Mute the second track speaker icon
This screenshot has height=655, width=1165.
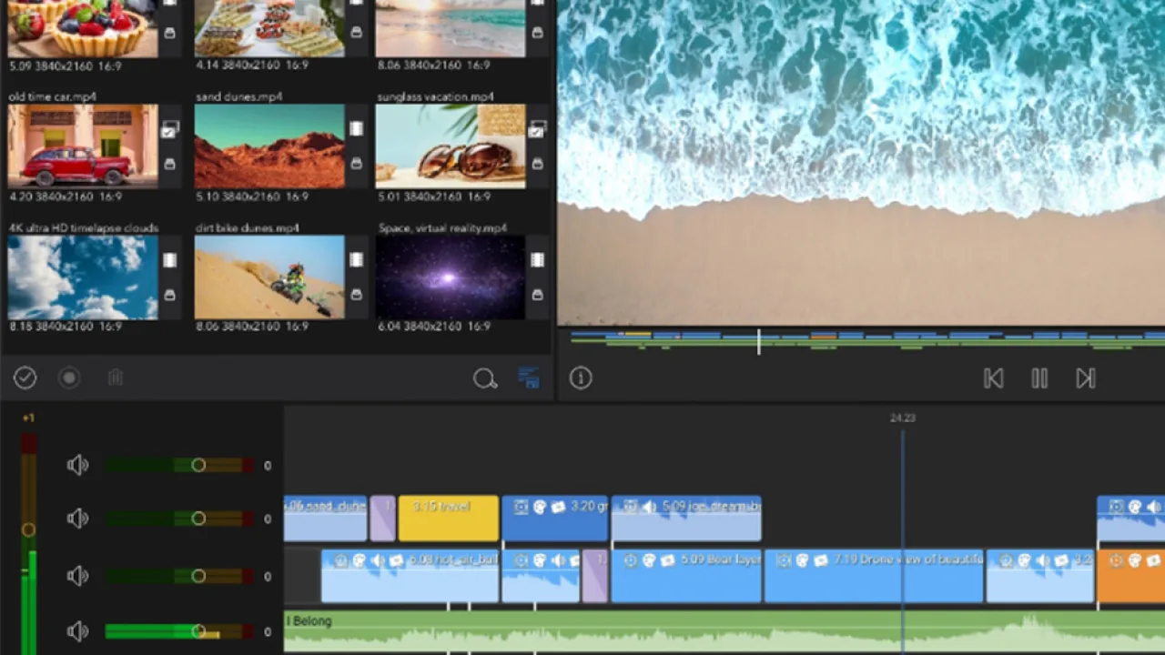[x=77, y=519]
